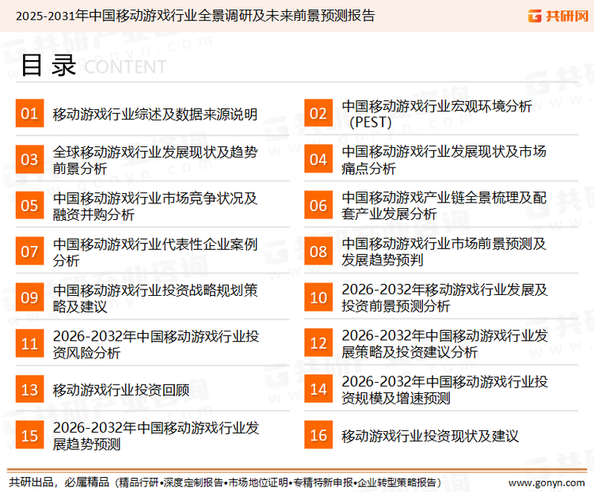Image resolution: width=594 pixels, height=492 pixels.
Task: Select chapter 2026-2032年中国移动游戏行业投资规模及增速预测
Action: [x=444, y=390]
